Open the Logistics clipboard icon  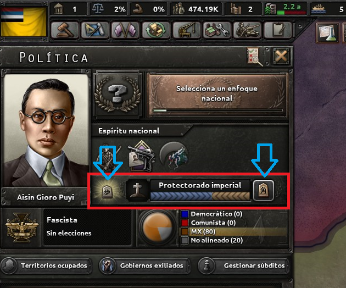tap(277, 30)
